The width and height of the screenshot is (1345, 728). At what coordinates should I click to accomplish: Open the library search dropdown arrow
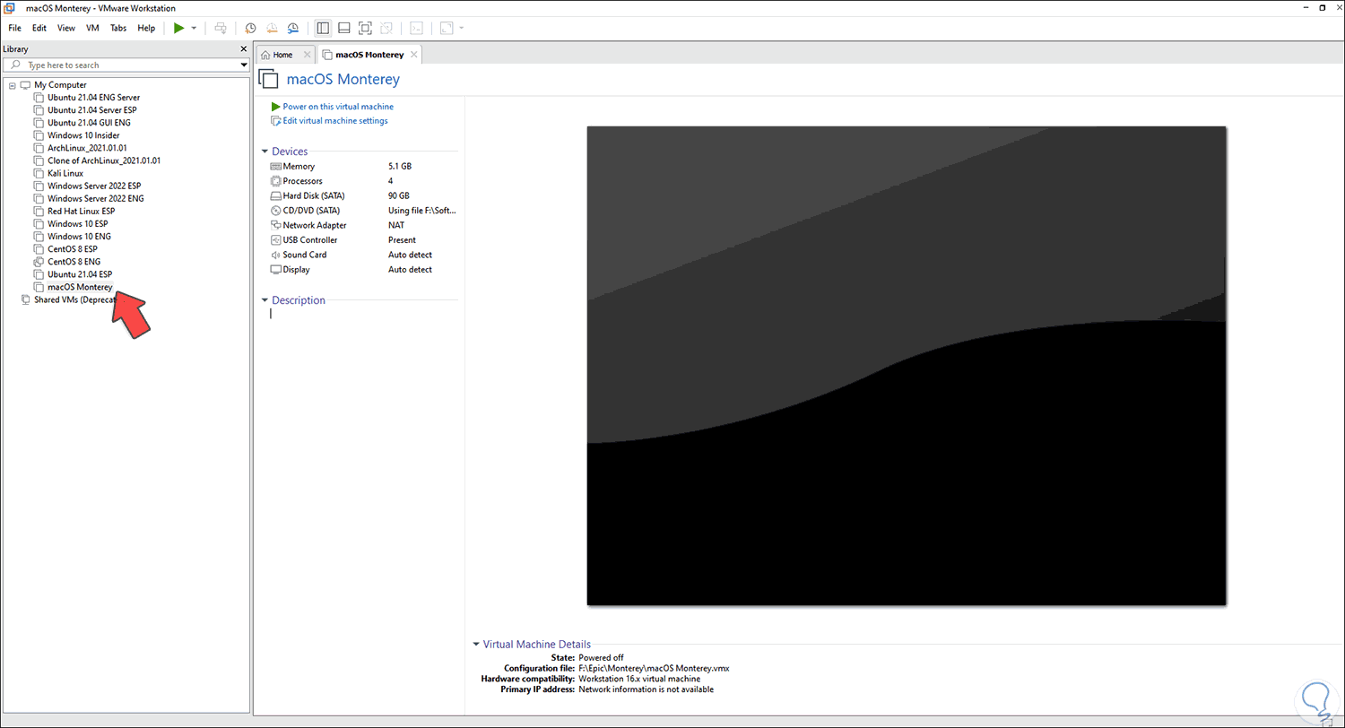[244, 65]
